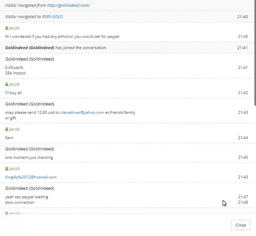This screenshot has height=236, width=256.
Task: Click Jacob's user icon above "Sent" message
Action: 7,129
